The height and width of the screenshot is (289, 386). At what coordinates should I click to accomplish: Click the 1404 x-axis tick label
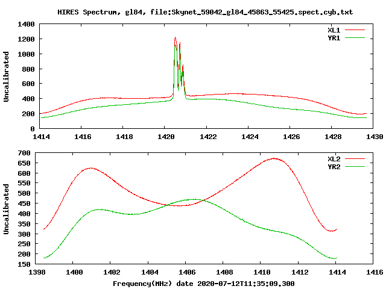(150, 272)
